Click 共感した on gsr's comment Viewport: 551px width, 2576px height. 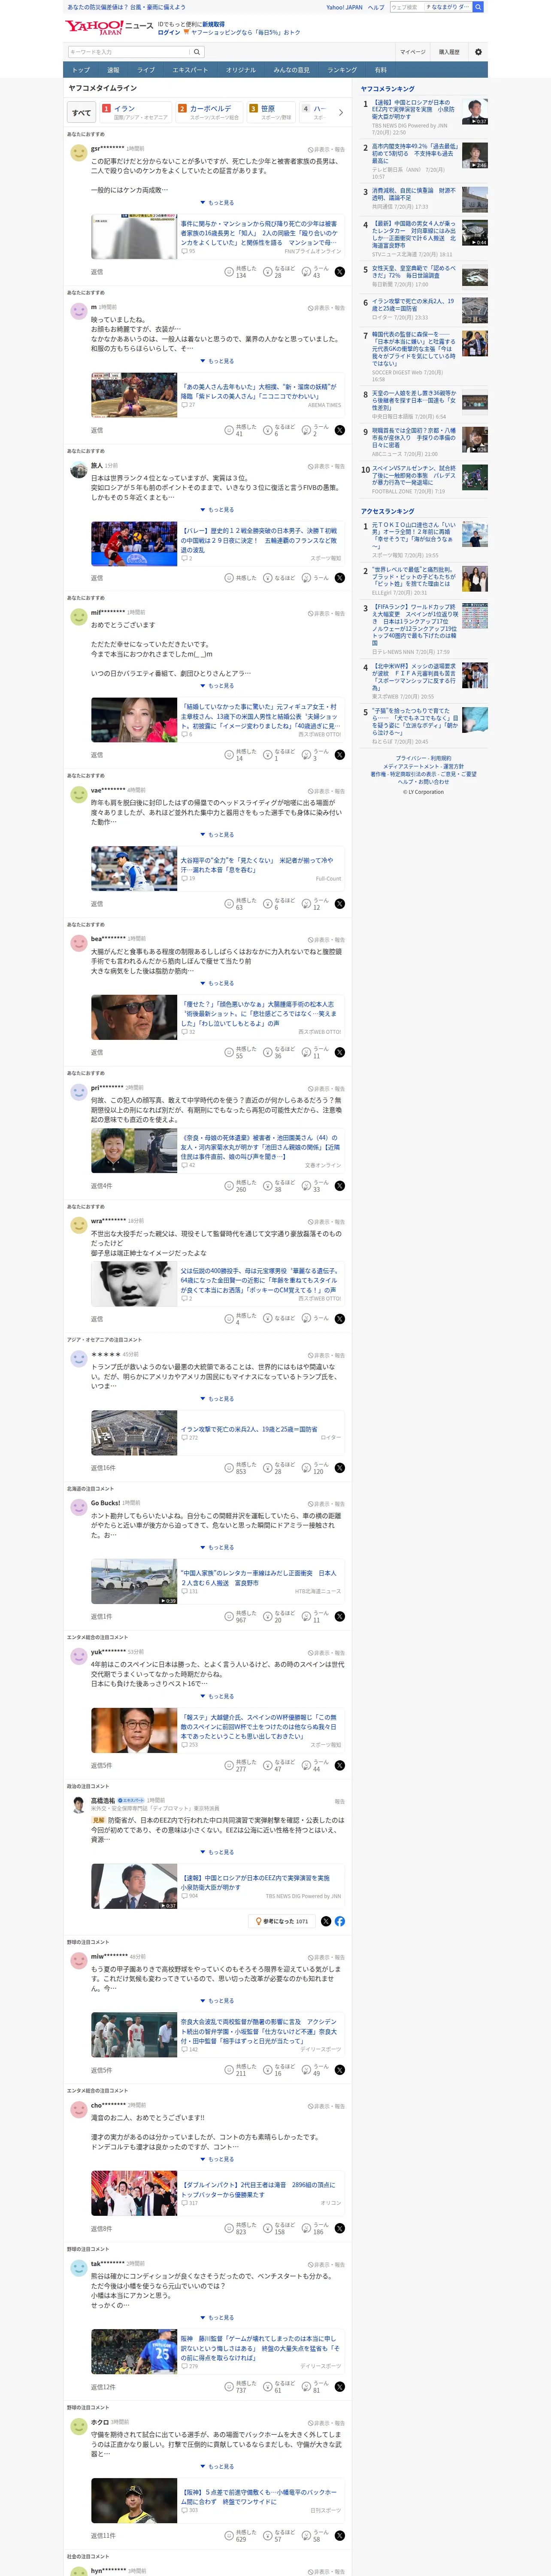pos(241,272)
